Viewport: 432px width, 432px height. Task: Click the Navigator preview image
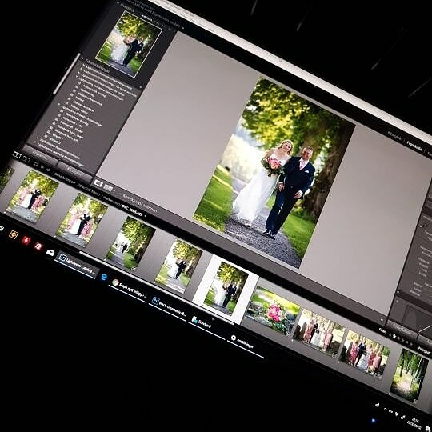pos(128,44)
